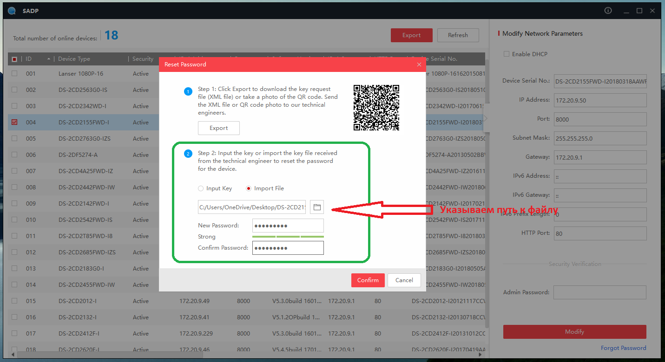
Task: Select device row DS-2CD2012-I
Action: click(246, 301)
